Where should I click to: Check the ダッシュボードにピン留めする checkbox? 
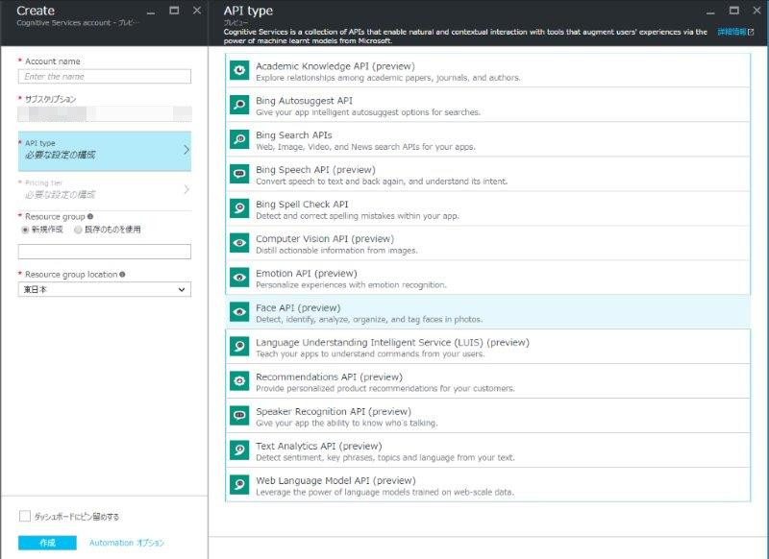25,516
